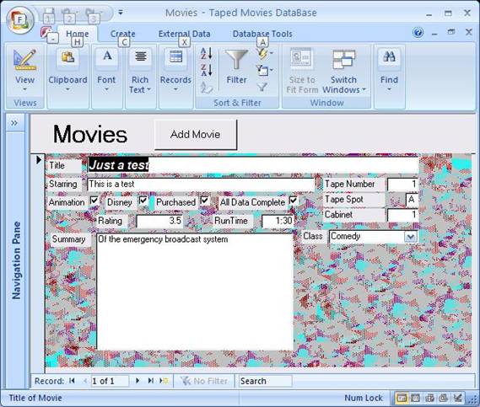Switch to Form View in status bar
The width and height of the screenshot is (480, 407).
402,398
